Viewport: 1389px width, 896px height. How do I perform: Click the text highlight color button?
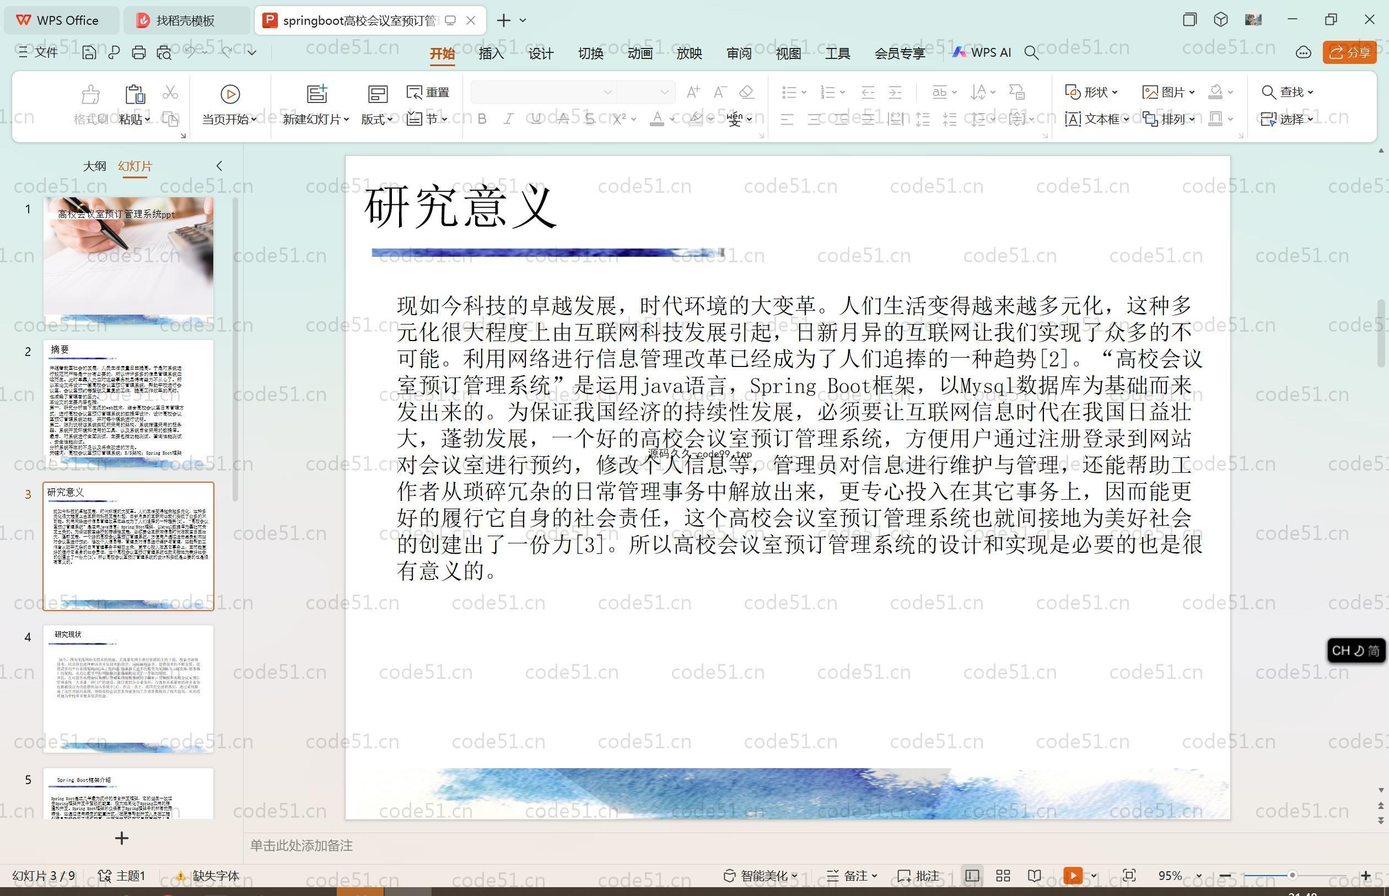(696, 119)
